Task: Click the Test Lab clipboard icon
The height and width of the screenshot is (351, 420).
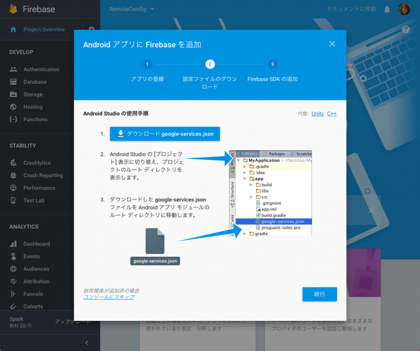Action: pos(13,200)
